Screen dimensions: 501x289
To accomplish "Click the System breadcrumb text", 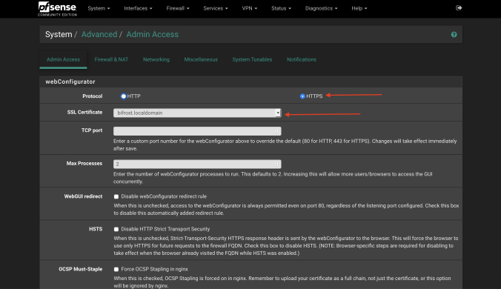I will pos(59,35).
